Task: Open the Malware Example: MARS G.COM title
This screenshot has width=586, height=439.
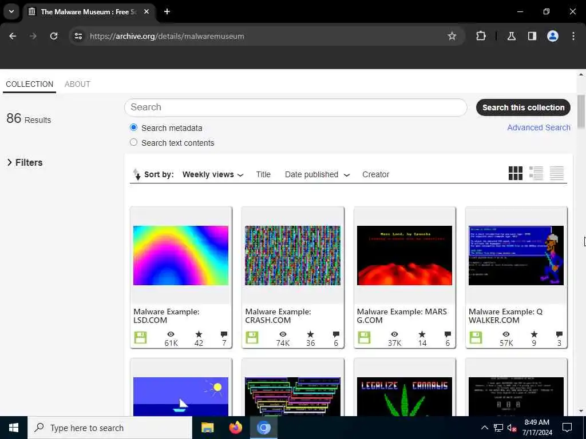Action: pyautogui.click(x=402, y=316)
